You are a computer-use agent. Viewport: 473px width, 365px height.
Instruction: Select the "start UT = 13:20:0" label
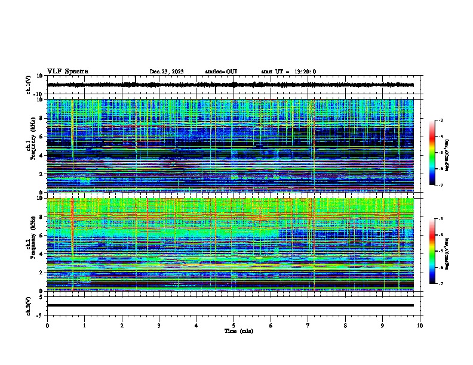[x=288, y=72]
